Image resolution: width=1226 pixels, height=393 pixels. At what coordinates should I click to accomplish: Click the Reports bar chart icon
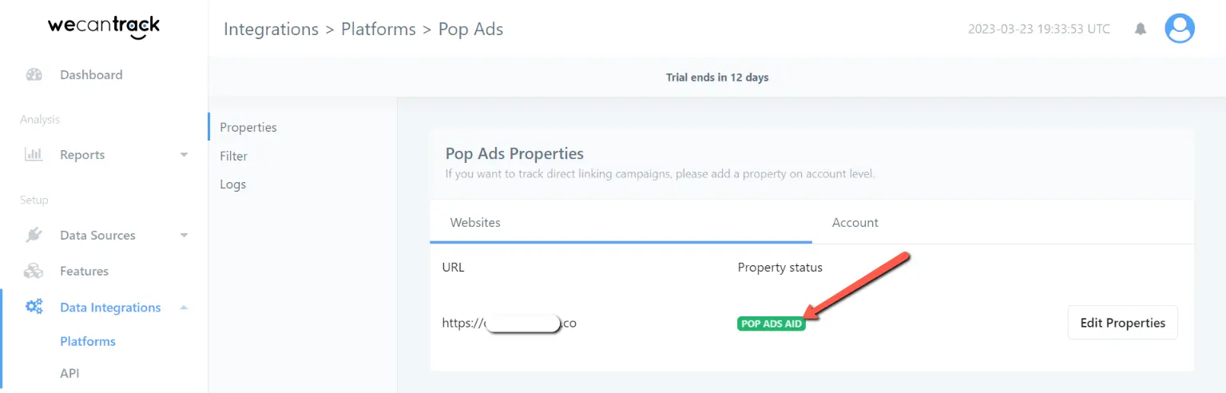coord(34,155)
